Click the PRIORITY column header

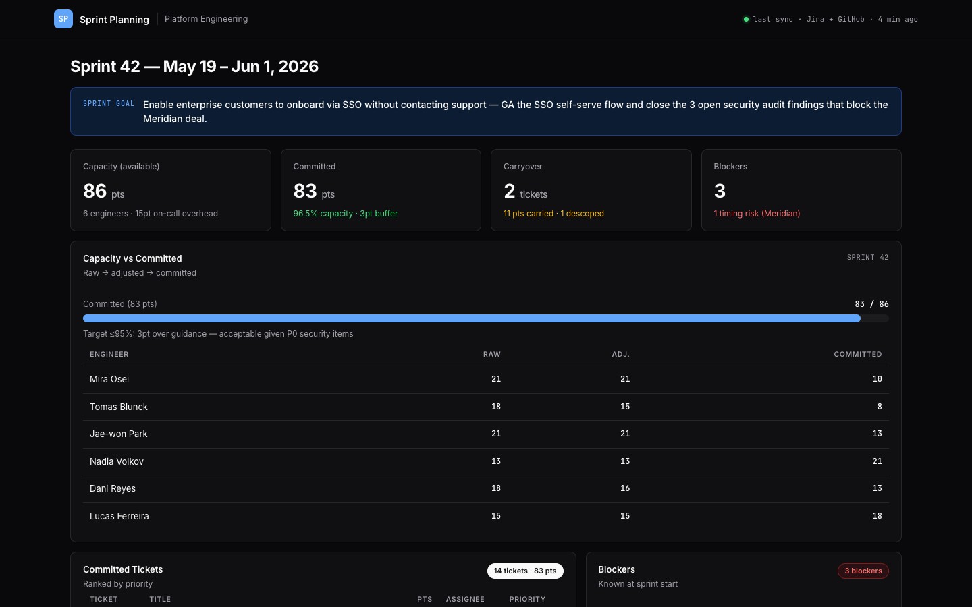(527, 599)
